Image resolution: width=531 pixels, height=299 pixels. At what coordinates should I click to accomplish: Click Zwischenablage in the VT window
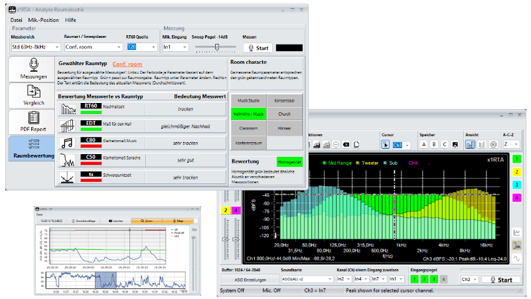(x=84, y=221)
